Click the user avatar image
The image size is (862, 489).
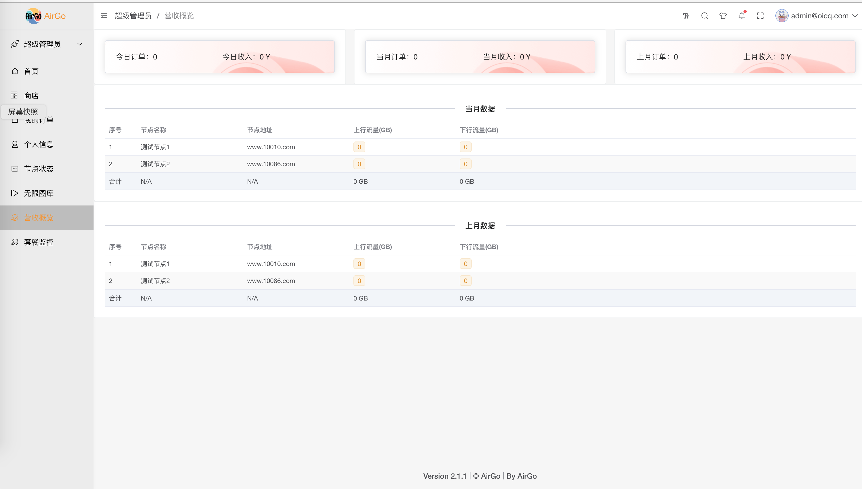click(x=782, y=16)
